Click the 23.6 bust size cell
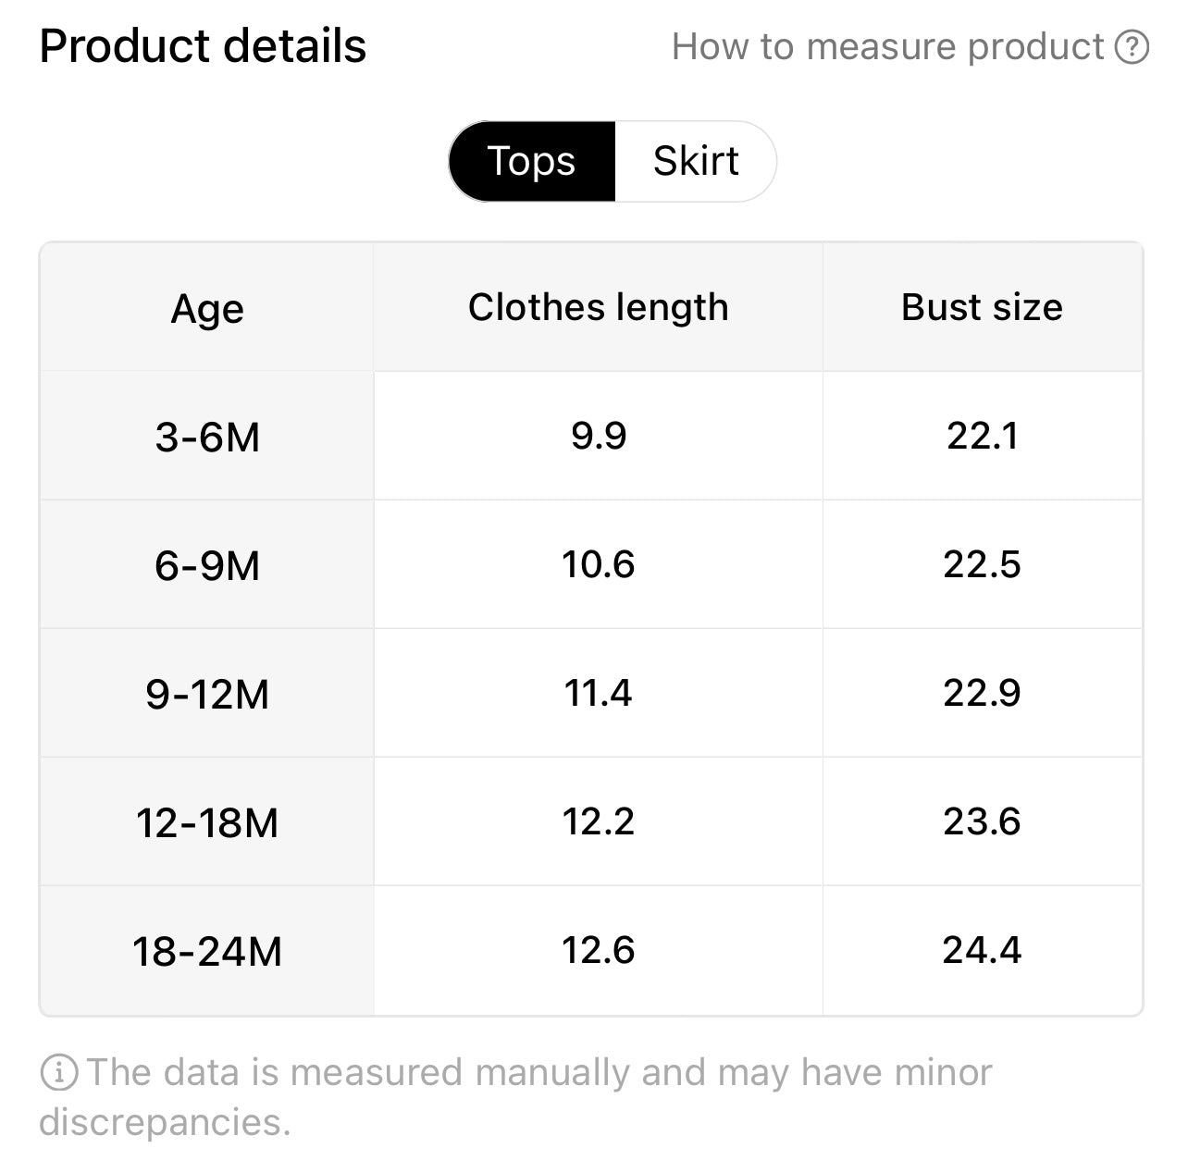 [983, 821]
